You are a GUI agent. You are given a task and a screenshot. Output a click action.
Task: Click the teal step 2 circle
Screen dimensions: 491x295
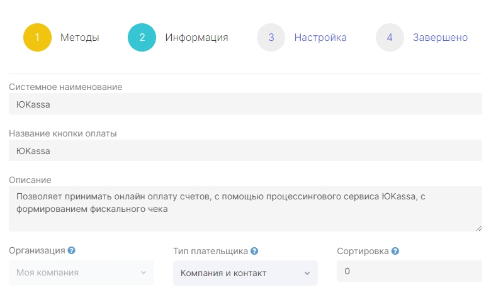(x=142, y=37)
